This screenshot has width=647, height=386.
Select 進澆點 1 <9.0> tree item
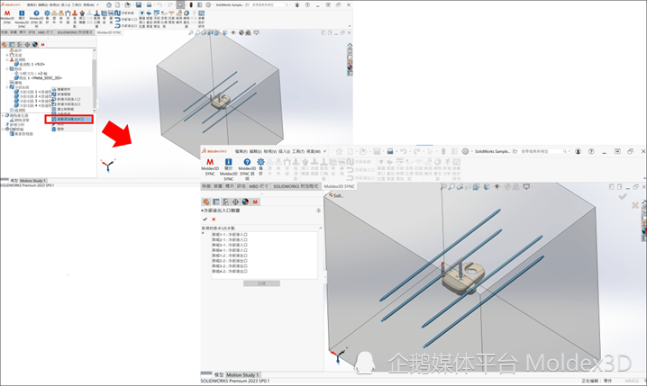point(30,64)
